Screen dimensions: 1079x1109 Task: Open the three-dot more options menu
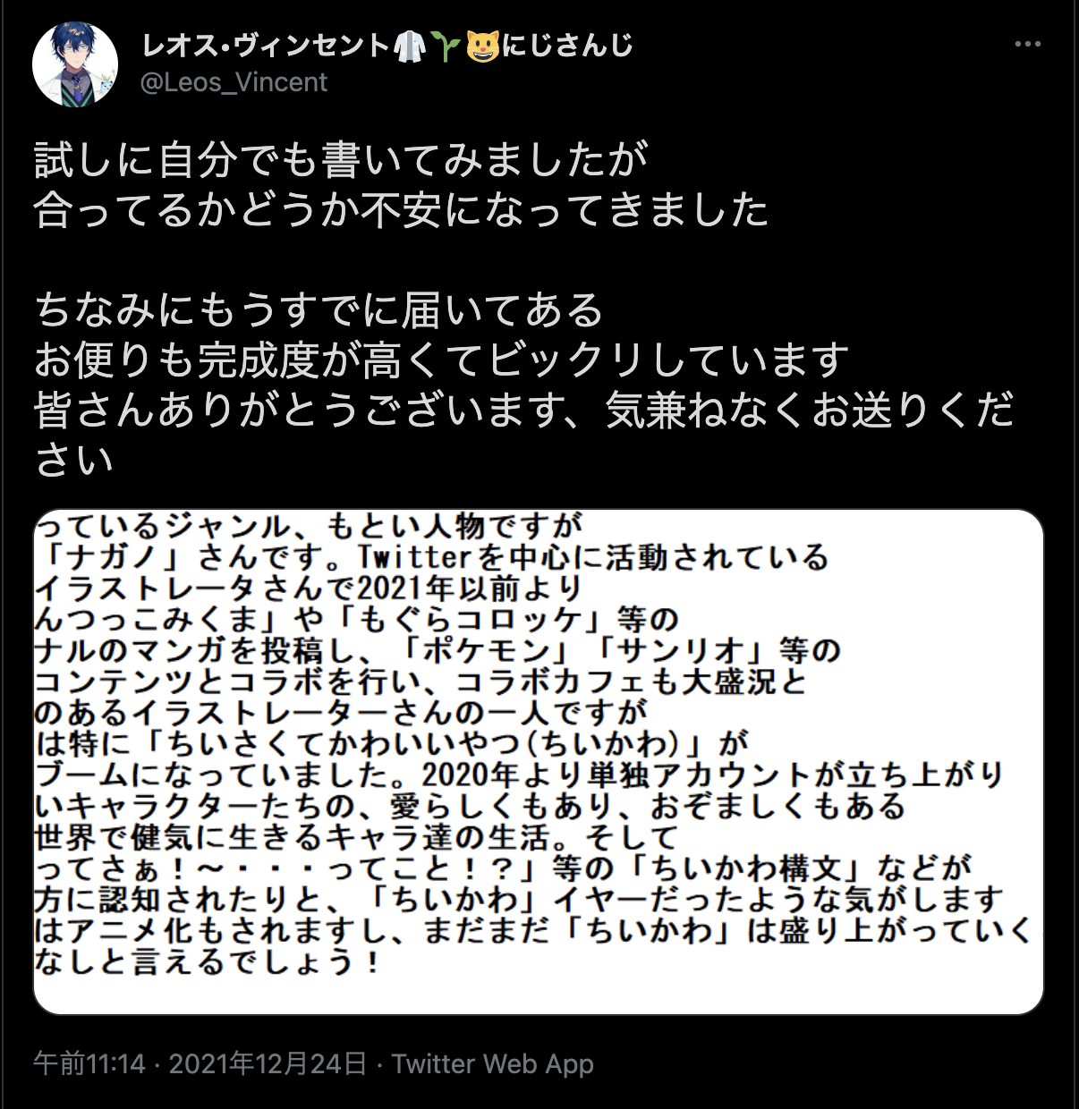(x=1027, y=44)
